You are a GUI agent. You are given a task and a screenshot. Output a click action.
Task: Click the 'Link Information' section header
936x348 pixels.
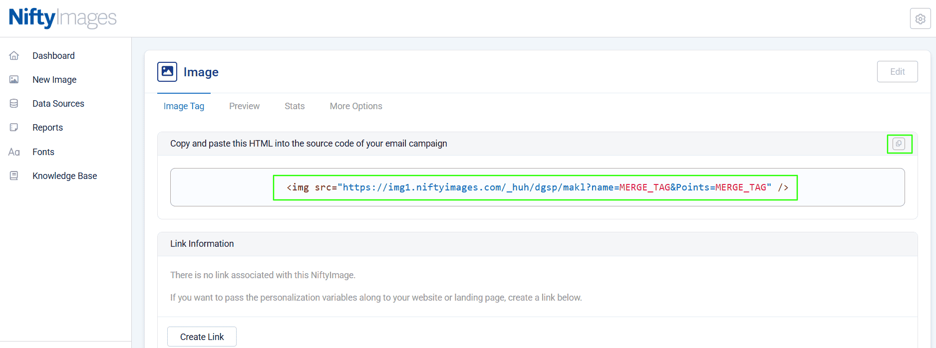pos(202,244)
